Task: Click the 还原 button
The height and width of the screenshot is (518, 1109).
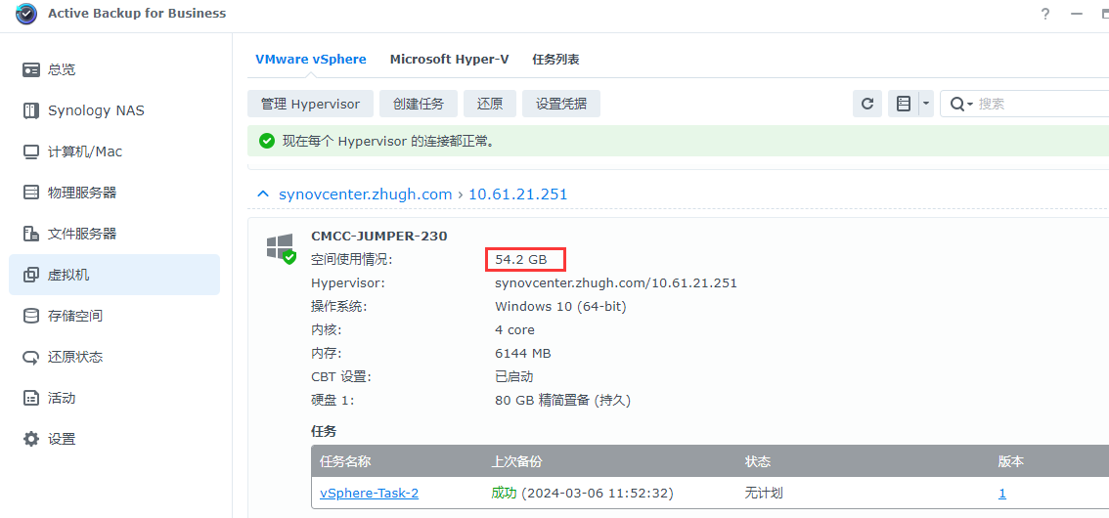Action: tap(489, 104)
